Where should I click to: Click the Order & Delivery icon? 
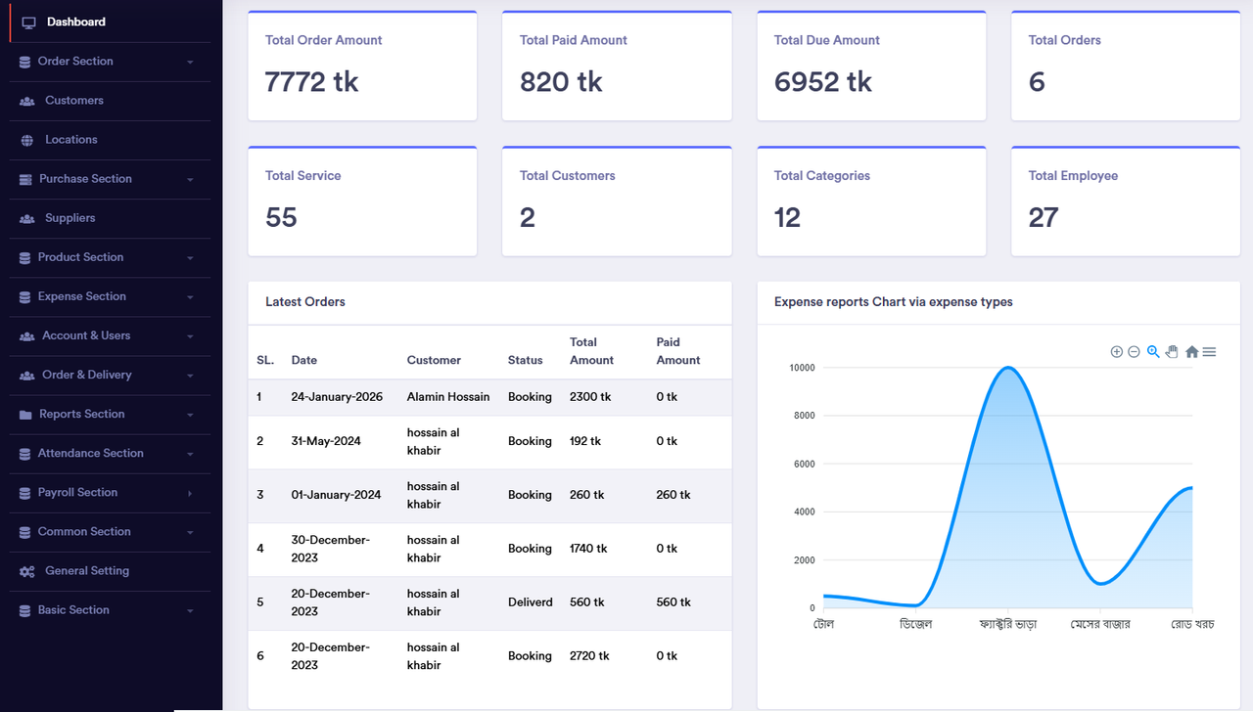[26, 375]
